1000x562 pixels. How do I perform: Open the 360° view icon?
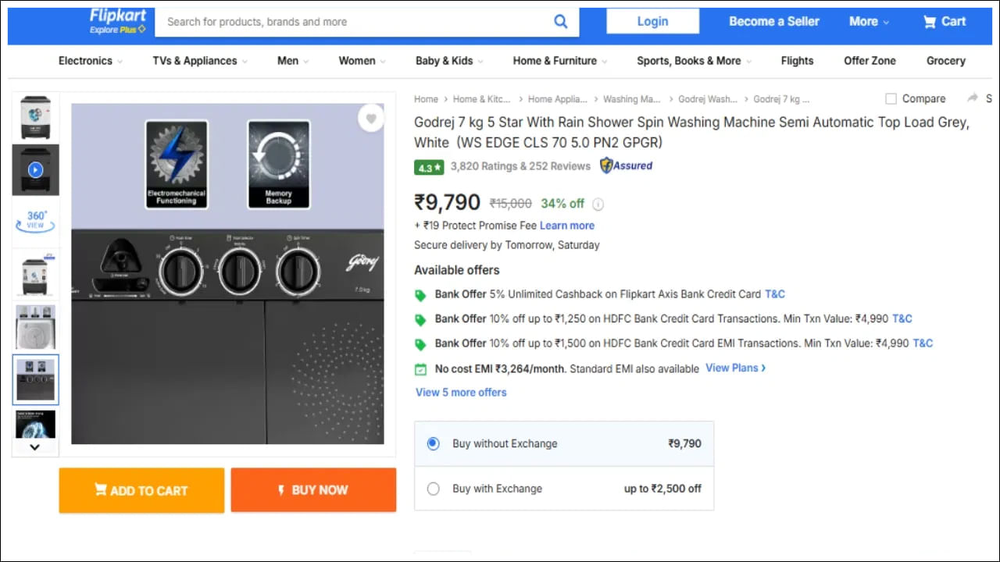coord(36,220)
